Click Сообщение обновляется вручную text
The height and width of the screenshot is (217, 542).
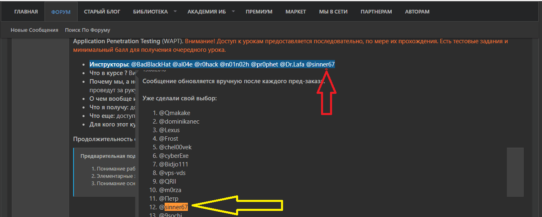click(234, 81)
